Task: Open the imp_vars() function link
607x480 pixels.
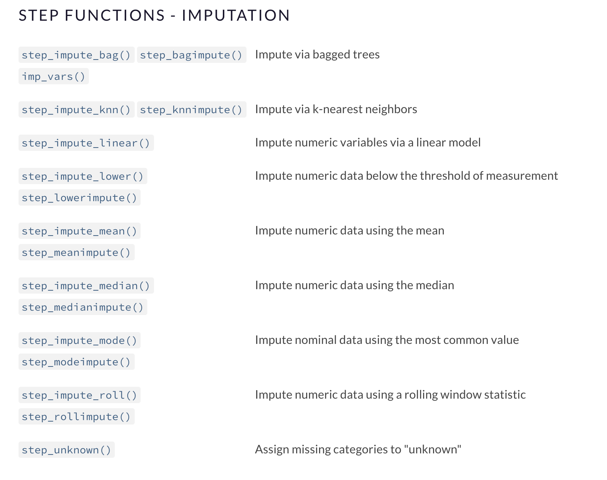Action: click(54, 77)
